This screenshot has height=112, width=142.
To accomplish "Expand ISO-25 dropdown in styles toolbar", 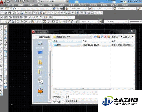I will (111, 8).
